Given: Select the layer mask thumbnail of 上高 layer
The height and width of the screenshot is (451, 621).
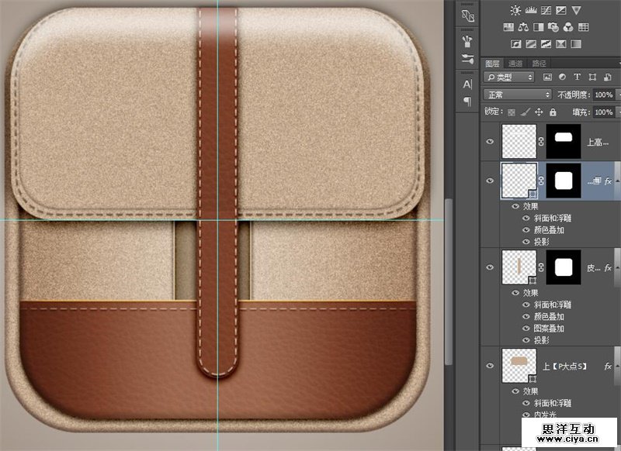Looking at the screenshot, I should point(564,141).
